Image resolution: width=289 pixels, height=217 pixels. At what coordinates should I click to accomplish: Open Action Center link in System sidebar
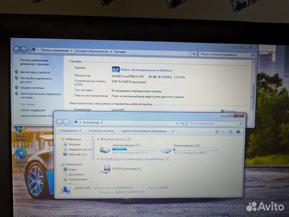[33, 110]
